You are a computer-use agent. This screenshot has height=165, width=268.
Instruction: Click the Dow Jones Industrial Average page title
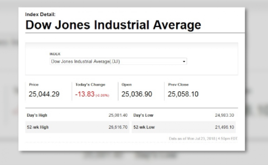pyautogui.click(x=113, y=25)
